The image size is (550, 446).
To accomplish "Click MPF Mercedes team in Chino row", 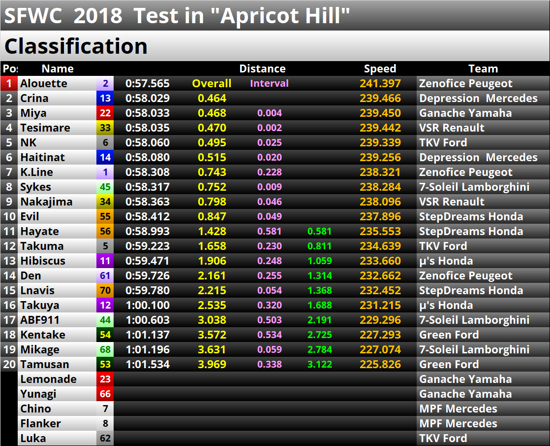I will pyautogui.click(x=458, y=409).
